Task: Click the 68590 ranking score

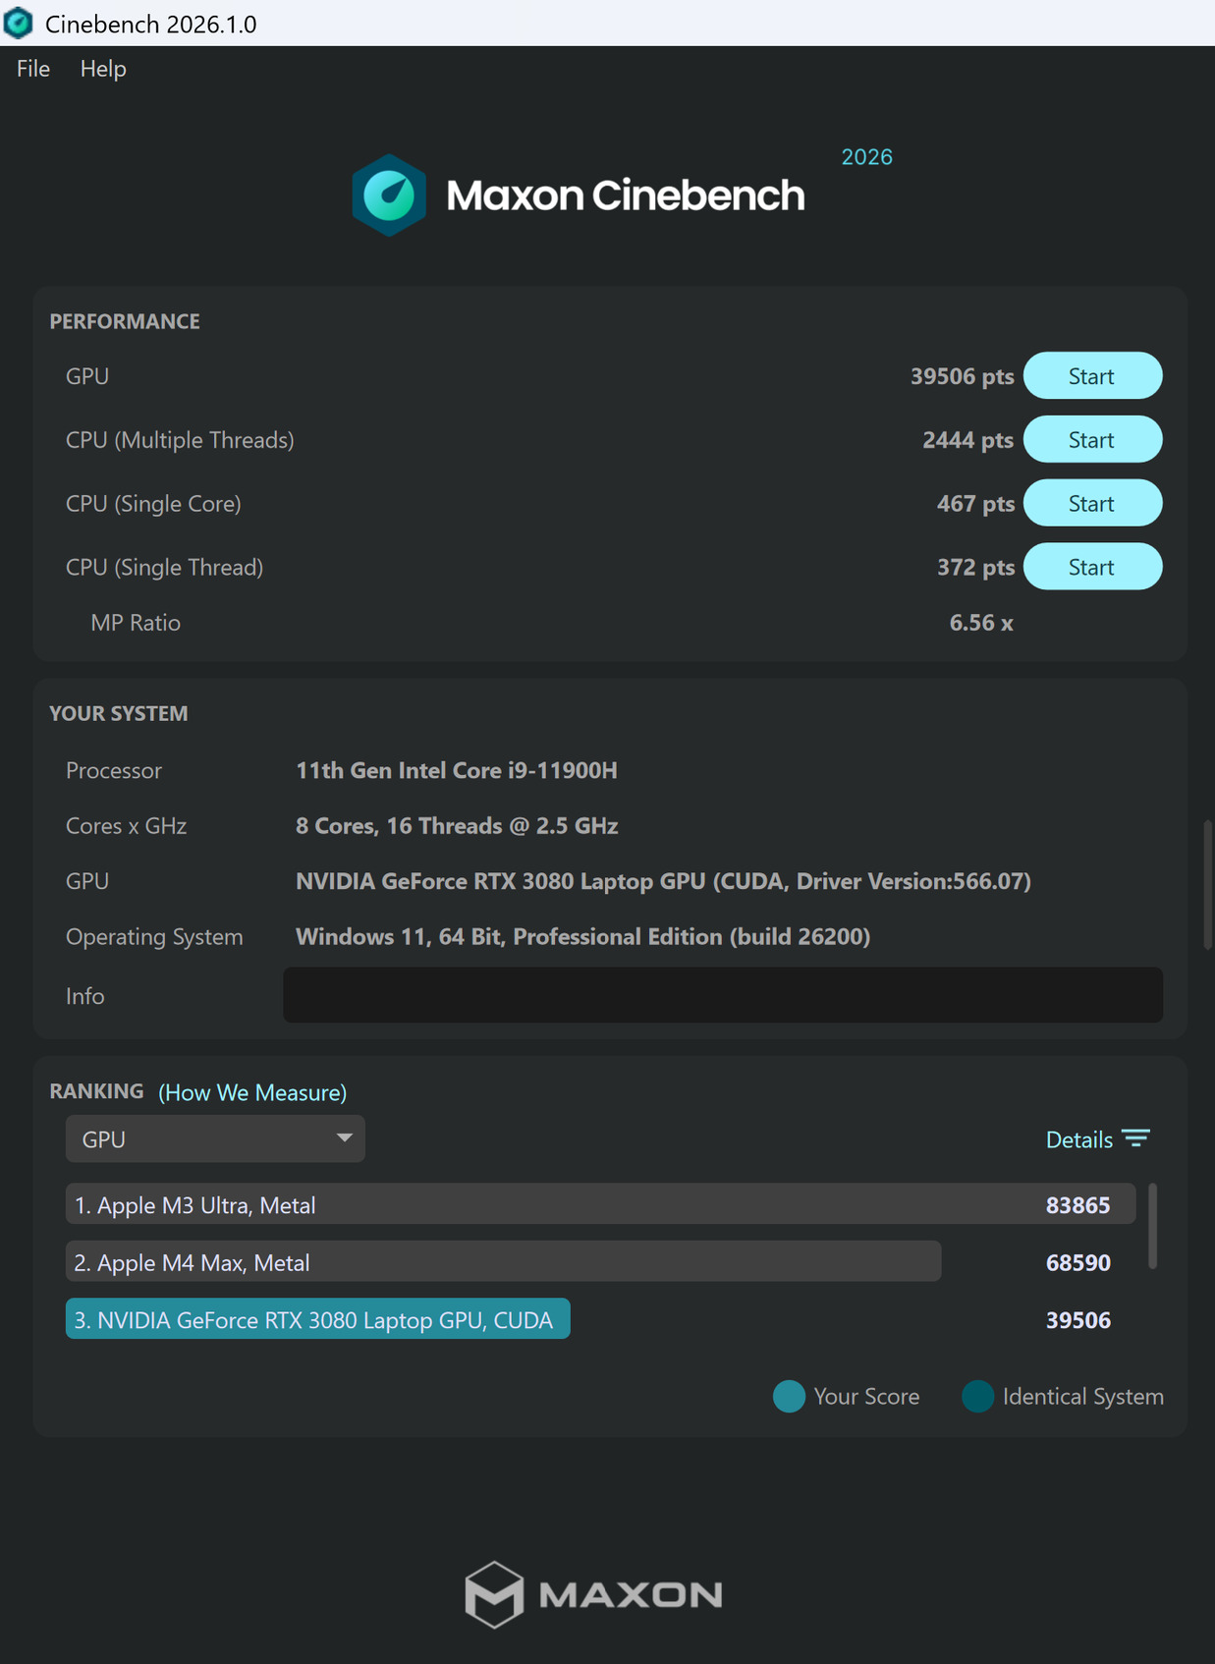Action: pos(1077,1262)
